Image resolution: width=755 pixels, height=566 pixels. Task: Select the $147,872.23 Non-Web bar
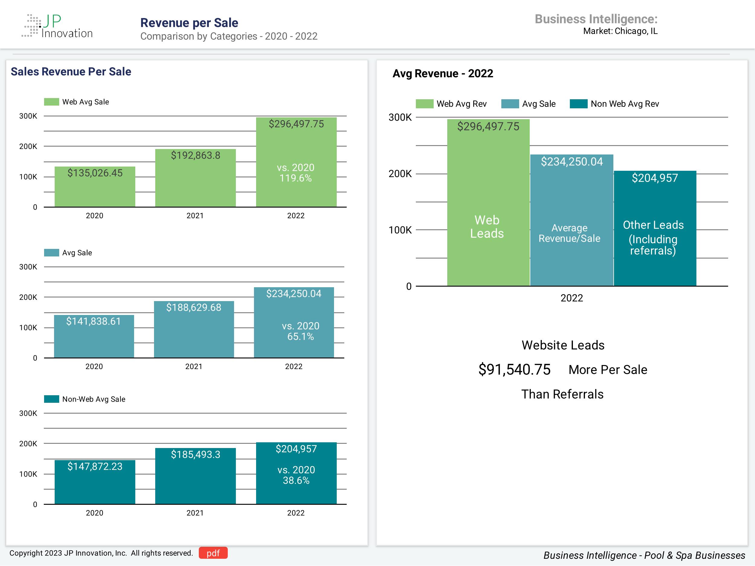pos(95,482)
